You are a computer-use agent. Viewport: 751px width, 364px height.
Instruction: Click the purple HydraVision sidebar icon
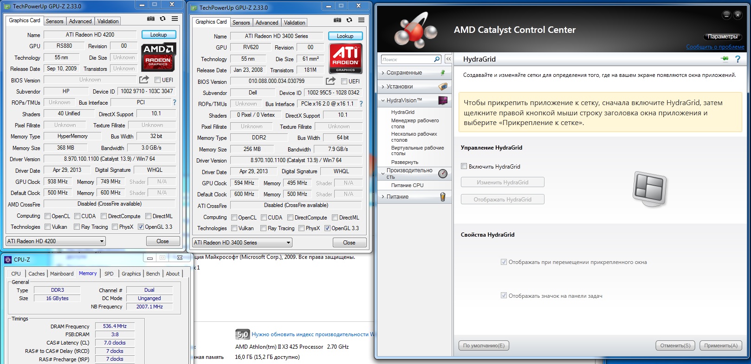(x=443, y=100)
